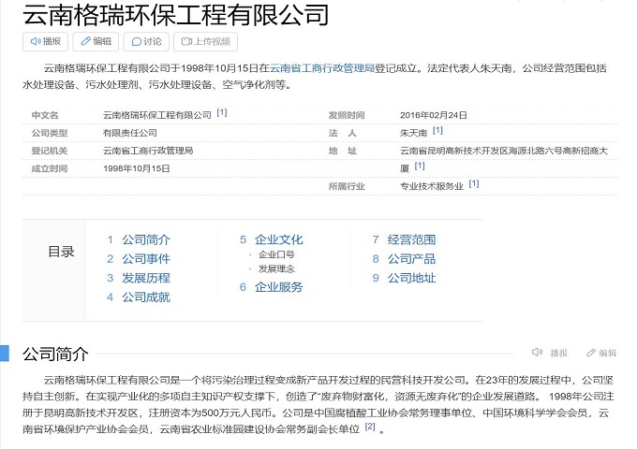637x449 pixels.
Task: Jump to section 9 公司地址 in catalog
Action: pos(411,278)
